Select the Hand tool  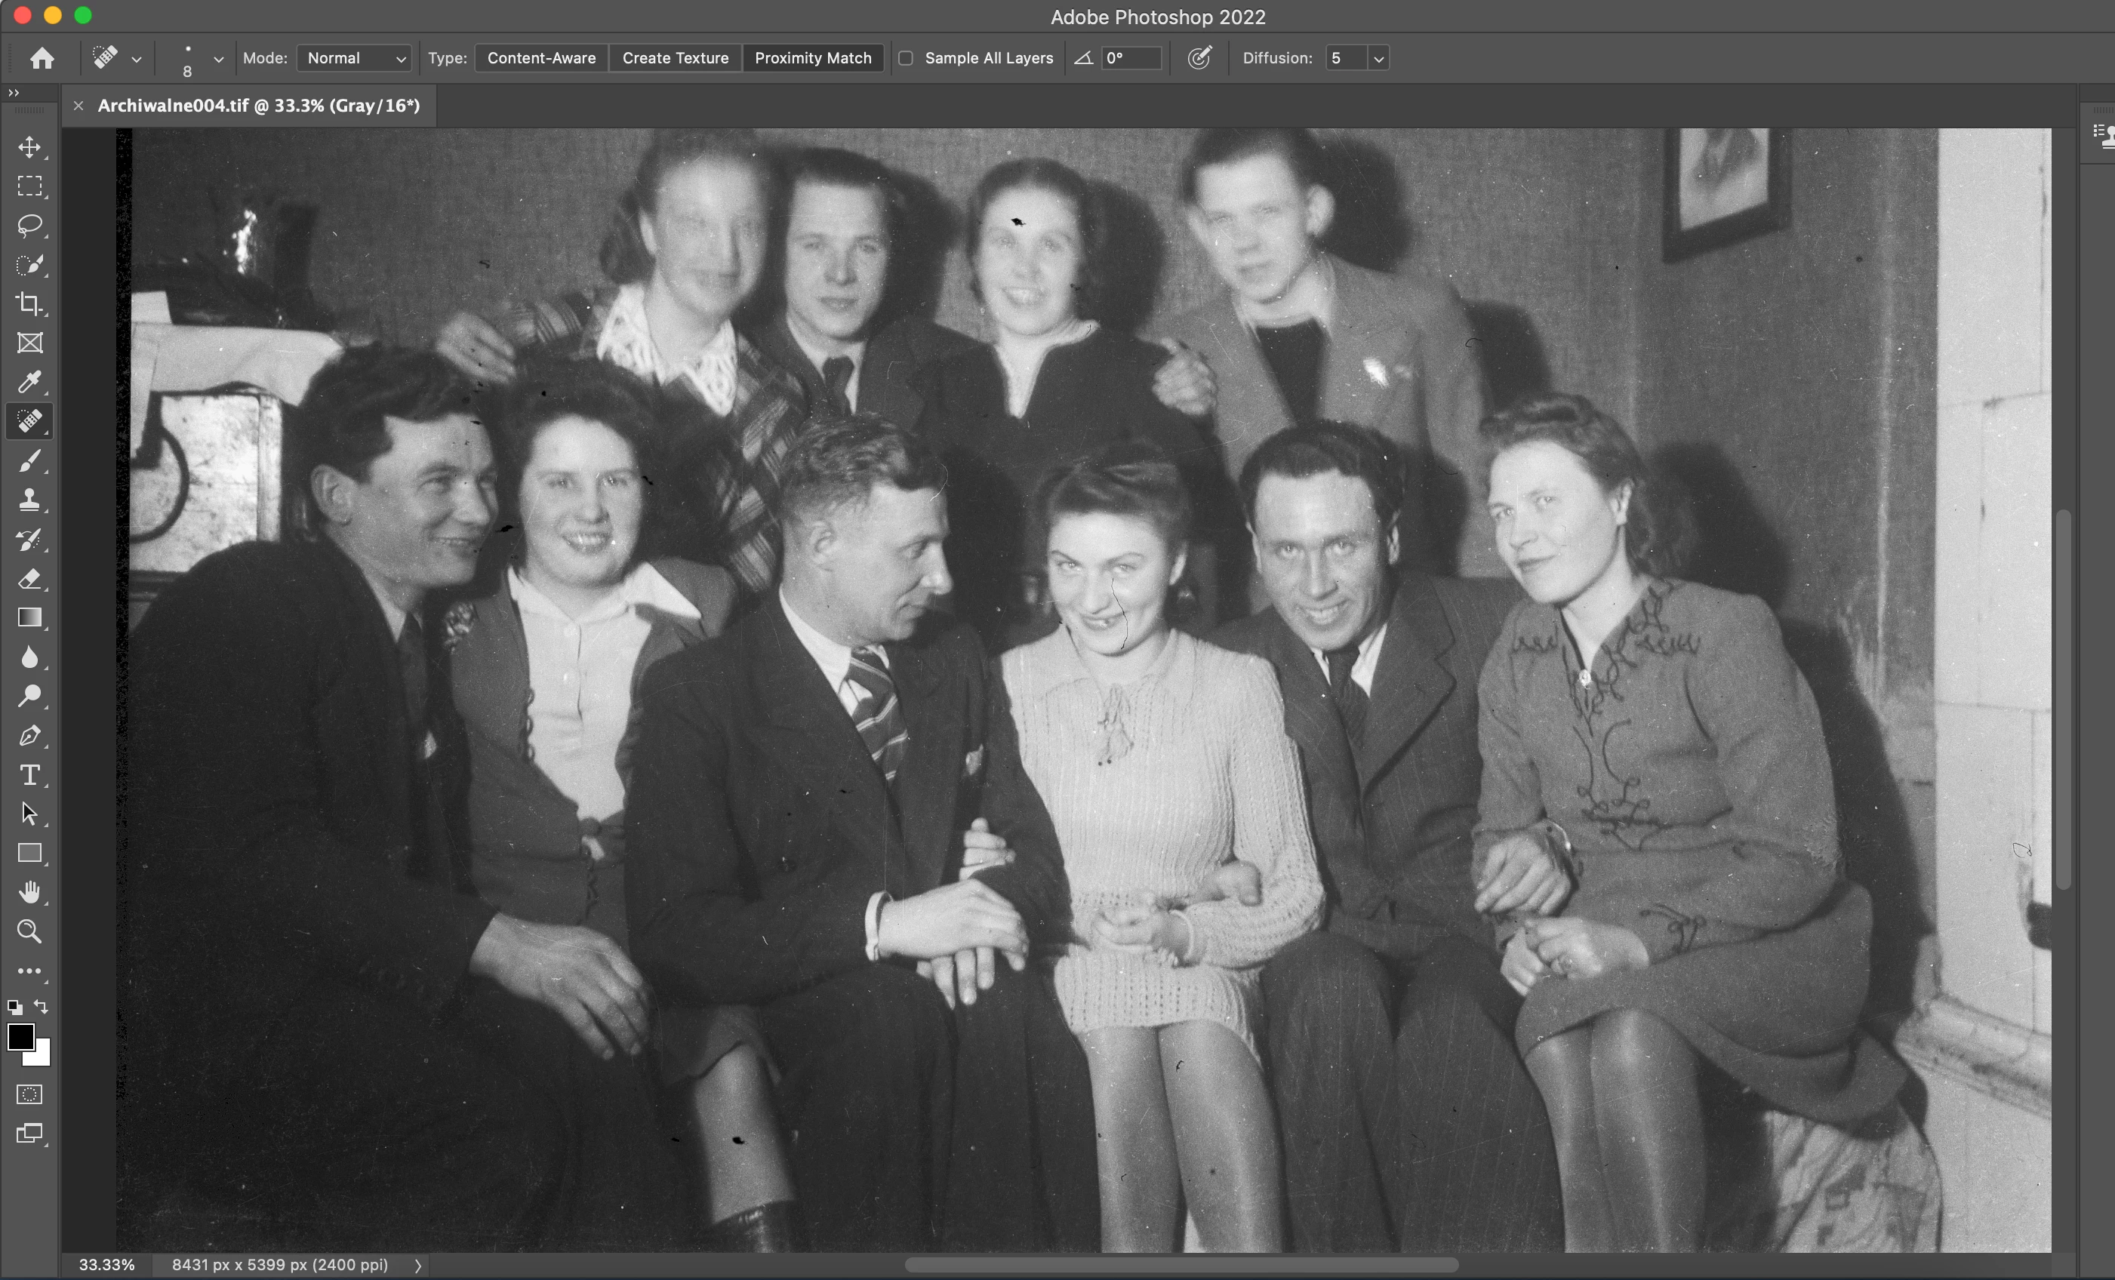[29, 893]
